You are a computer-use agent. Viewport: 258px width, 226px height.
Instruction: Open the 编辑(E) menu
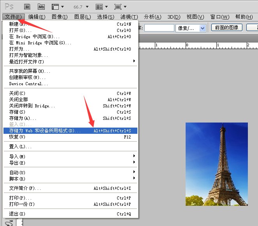pyautogui.click(x=37, y=17)
